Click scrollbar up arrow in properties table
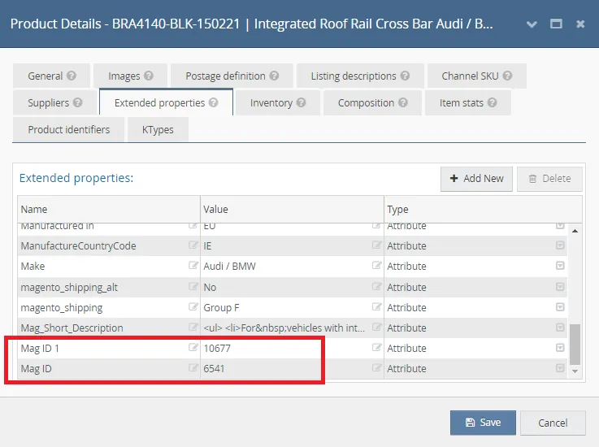This screenshot has height=447, width=599. [x=575, y=231]
